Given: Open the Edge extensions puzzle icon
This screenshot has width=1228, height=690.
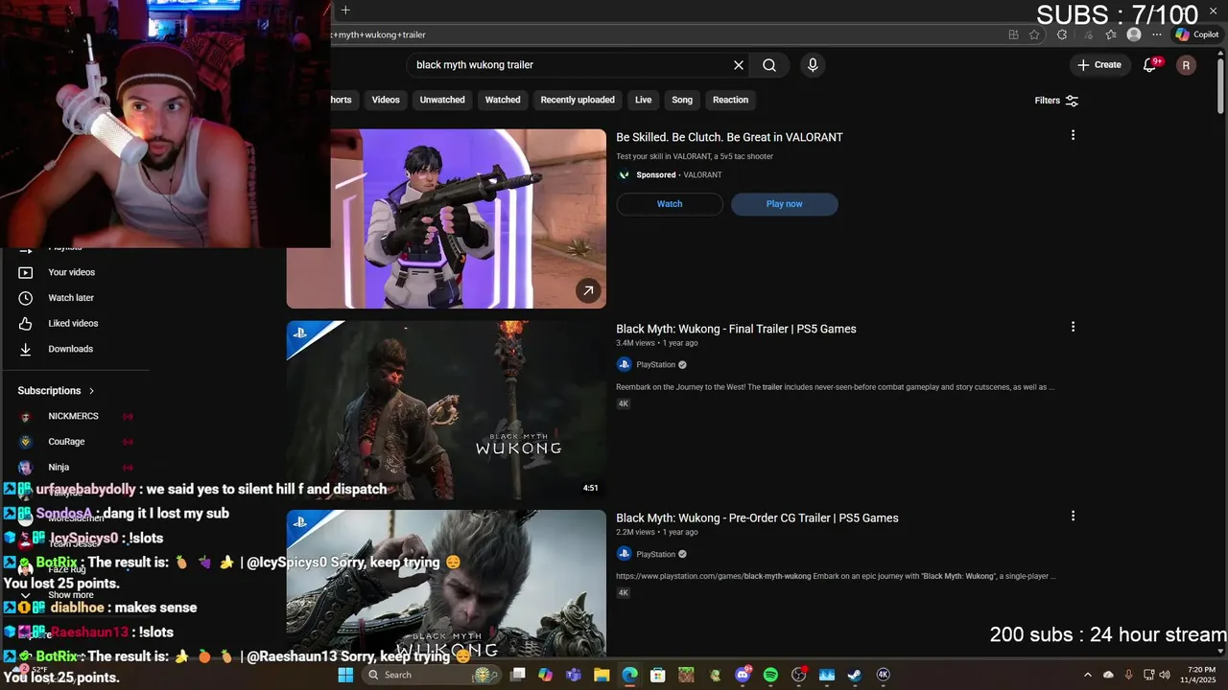Looking at the screenshot, I should pos(1062,34).
